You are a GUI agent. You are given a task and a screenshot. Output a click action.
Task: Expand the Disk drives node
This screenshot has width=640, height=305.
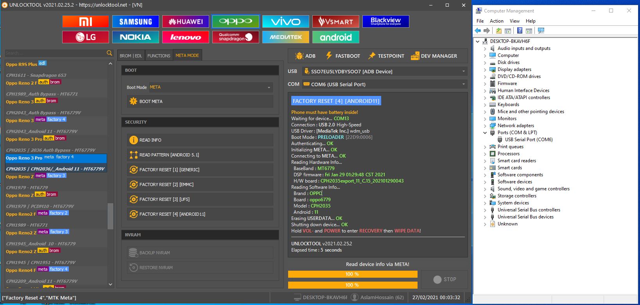[485, 62]
